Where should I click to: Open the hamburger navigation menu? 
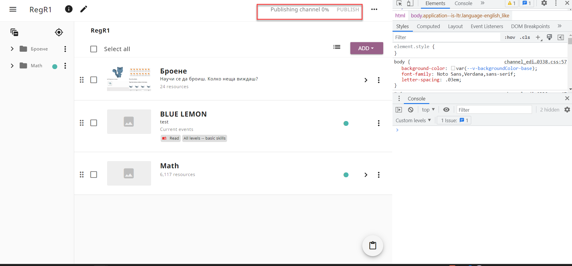coord(13,9)
